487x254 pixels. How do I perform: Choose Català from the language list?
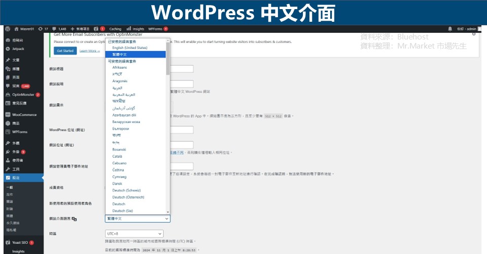pyautogui.click(x=117, y=156)
